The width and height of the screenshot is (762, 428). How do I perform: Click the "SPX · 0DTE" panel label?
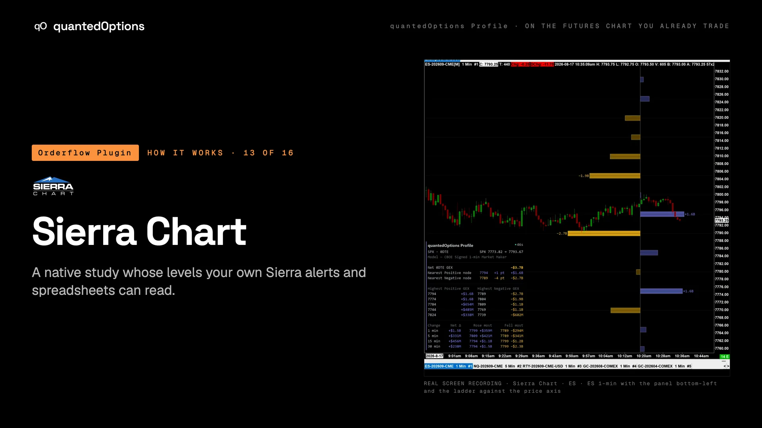coord(438,252)
